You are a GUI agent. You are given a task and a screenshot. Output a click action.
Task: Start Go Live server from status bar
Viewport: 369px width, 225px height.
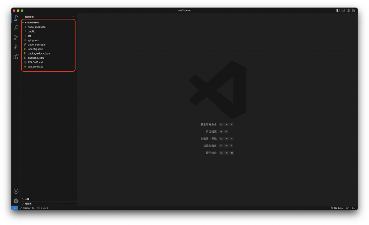point(337,208)
